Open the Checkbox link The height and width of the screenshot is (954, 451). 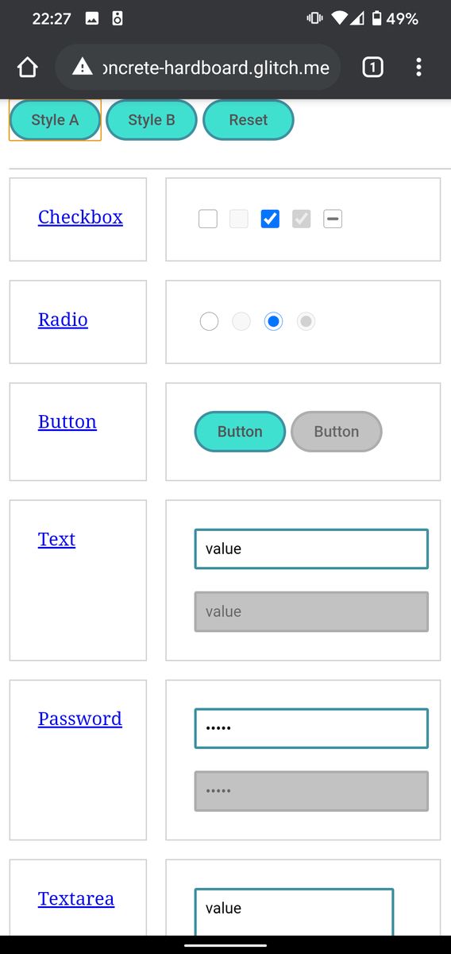80,217
